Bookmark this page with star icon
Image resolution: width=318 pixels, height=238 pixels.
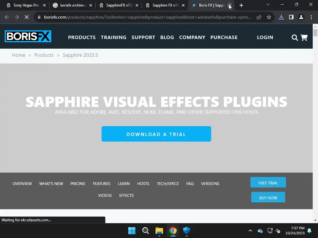point(269,17)
